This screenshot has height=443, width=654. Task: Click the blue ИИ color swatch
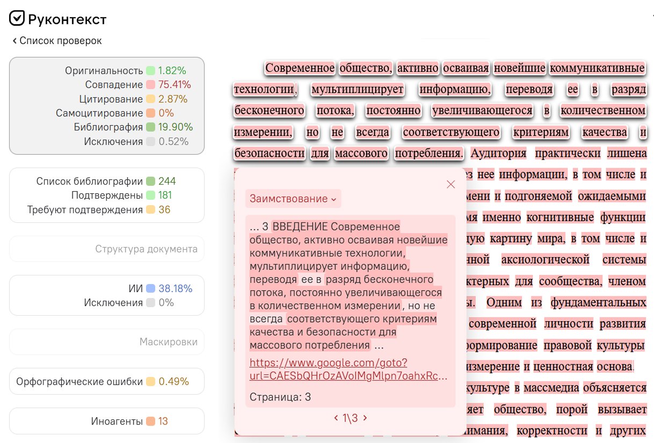coord(150,289)
